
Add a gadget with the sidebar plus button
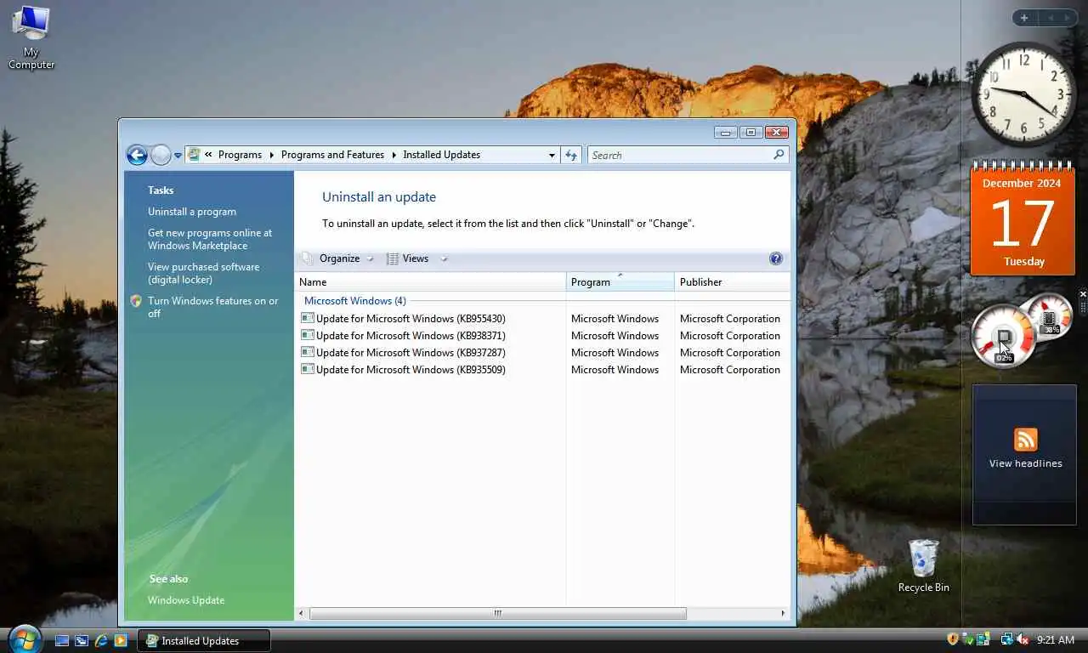[x=1024, y=18]
